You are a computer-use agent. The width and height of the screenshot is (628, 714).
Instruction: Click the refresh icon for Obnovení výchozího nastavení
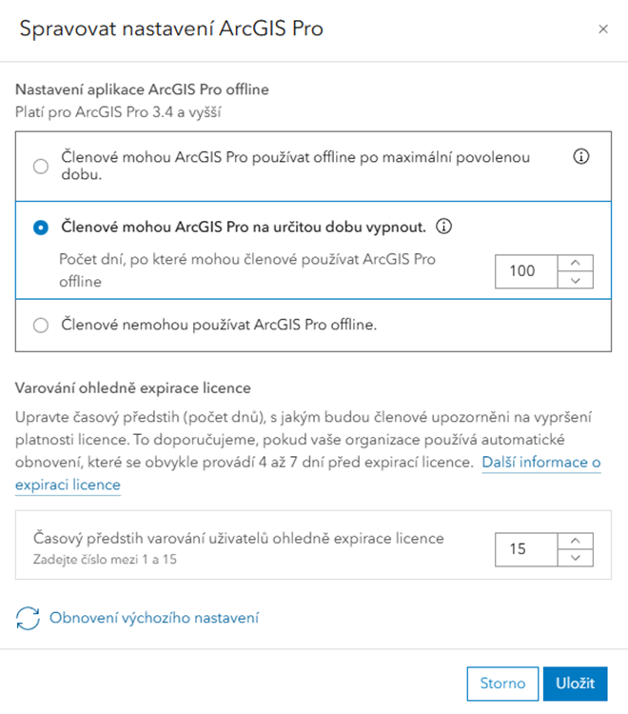click(x=28, y=618)
